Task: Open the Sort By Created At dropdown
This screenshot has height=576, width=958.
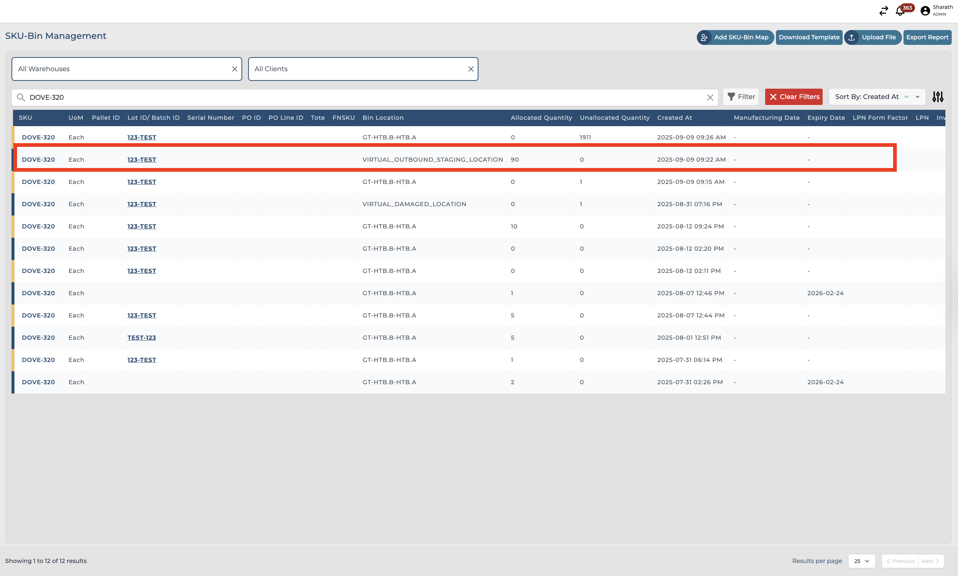Action: pyautogui.click(x=876, y=97)
